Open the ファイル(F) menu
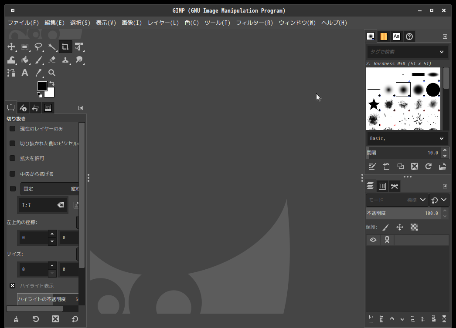This screenshot has height=328, width=456. pos(23,23)
